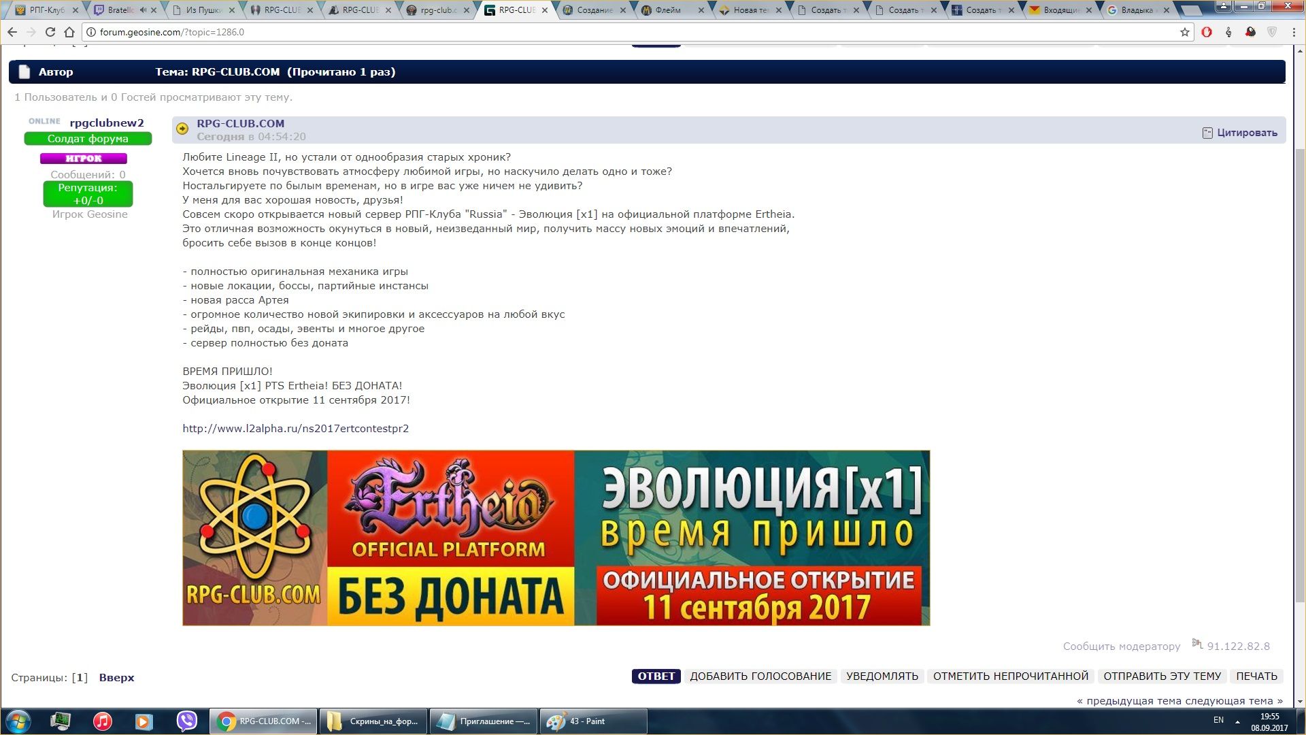Open the monitor app taskbar icon
The width and height of the screenshot is (1306, 735).
[61, 721]
